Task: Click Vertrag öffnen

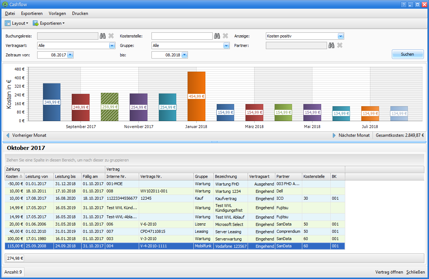Action: (x=389, y=272)
